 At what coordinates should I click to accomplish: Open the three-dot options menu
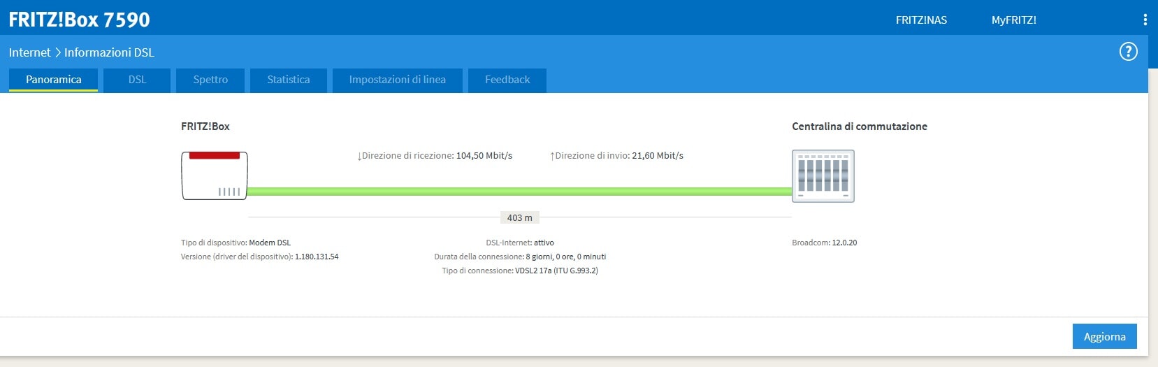pos(1145,20)
